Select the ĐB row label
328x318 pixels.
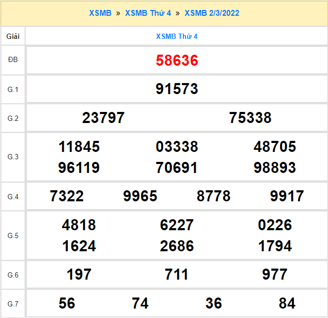13,60
